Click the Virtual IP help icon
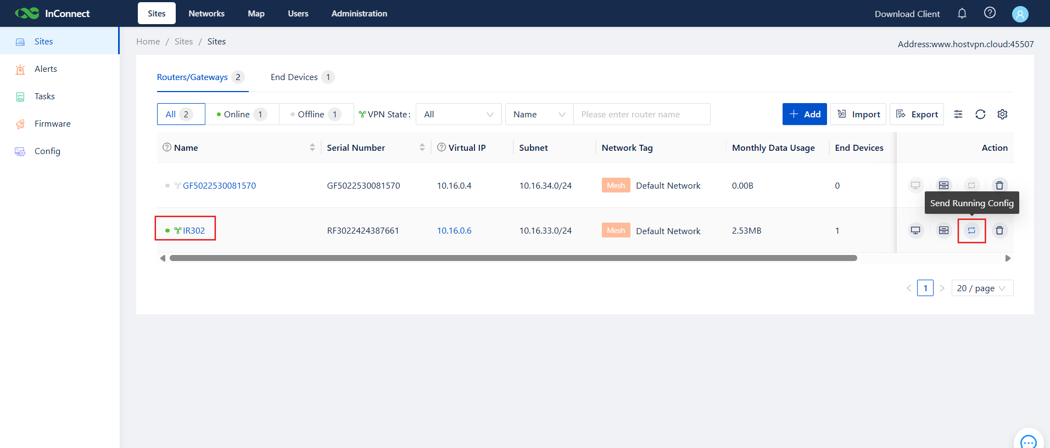Screen dimensions: 1050x448 [442, 147]
